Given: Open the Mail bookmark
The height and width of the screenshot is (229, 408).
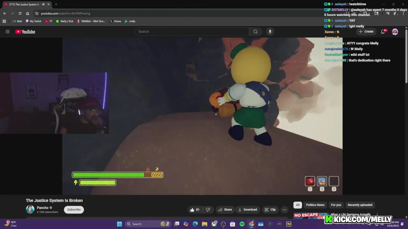Looking at the screenshot, I should coord(17,21).
